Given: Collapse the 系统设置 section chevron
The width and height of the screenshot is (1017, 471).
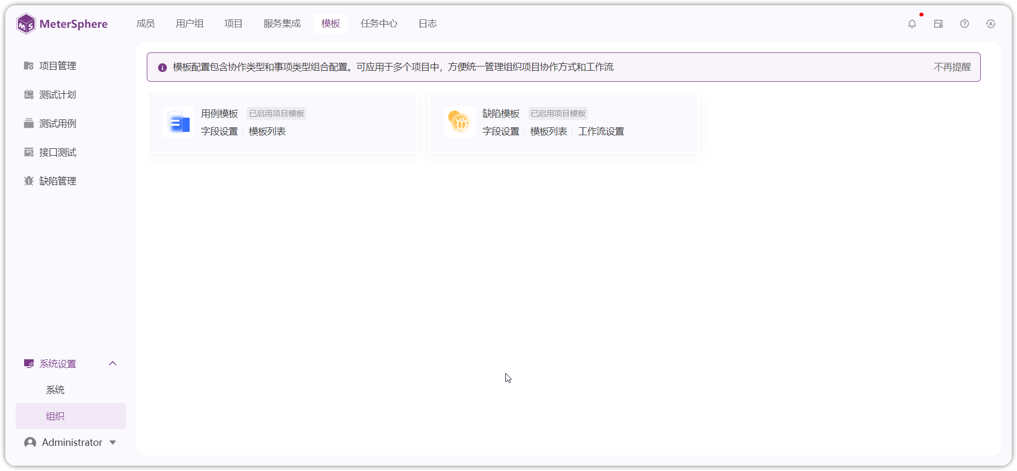Looking at the screenshot, I should click(113, 364).
